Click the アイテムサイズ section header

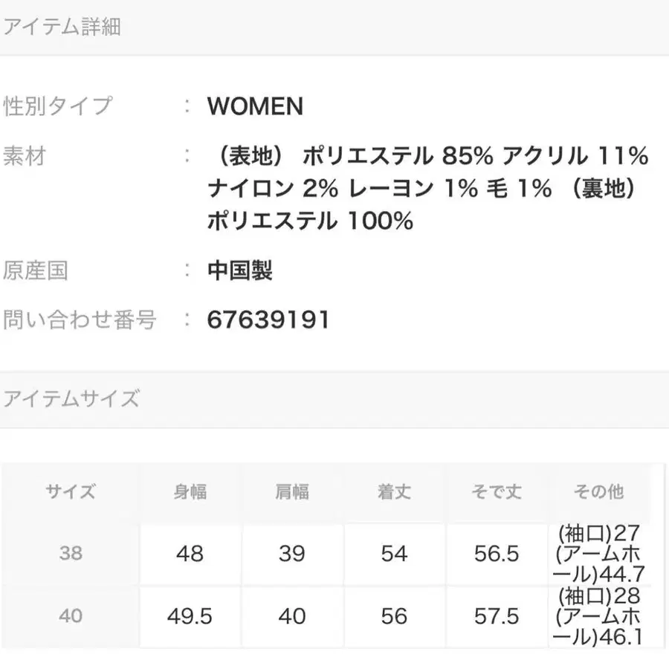[71, 398]
